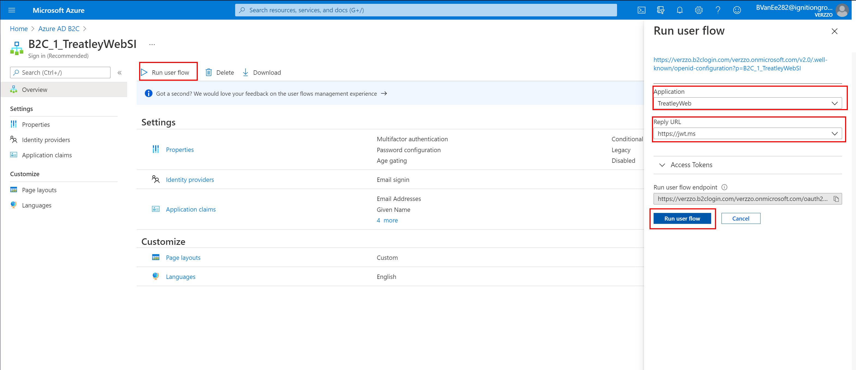Click Application claims icon in main list
The width and height of the screenshot is (856, 370).
155,209
